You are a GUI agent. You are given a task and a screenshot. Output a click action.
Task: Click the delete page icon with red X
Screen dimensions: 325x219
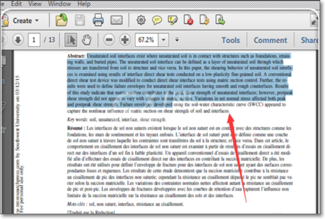click(x=188, y=20)
